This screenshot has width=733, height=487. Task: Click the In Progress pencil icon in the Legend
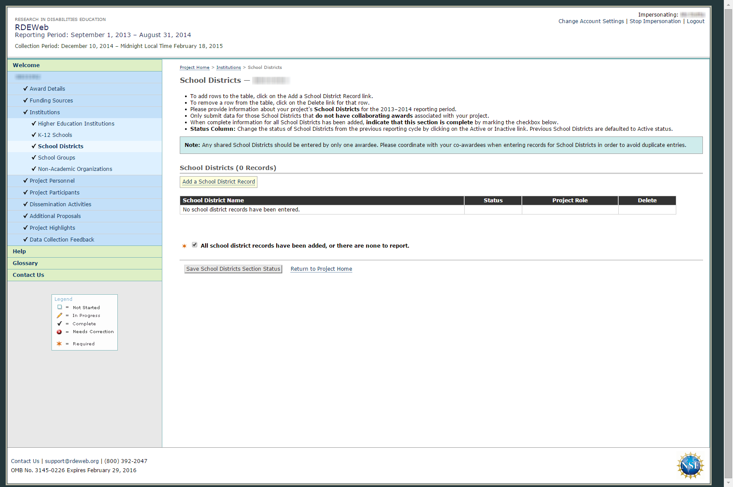[x=60, y=315]
